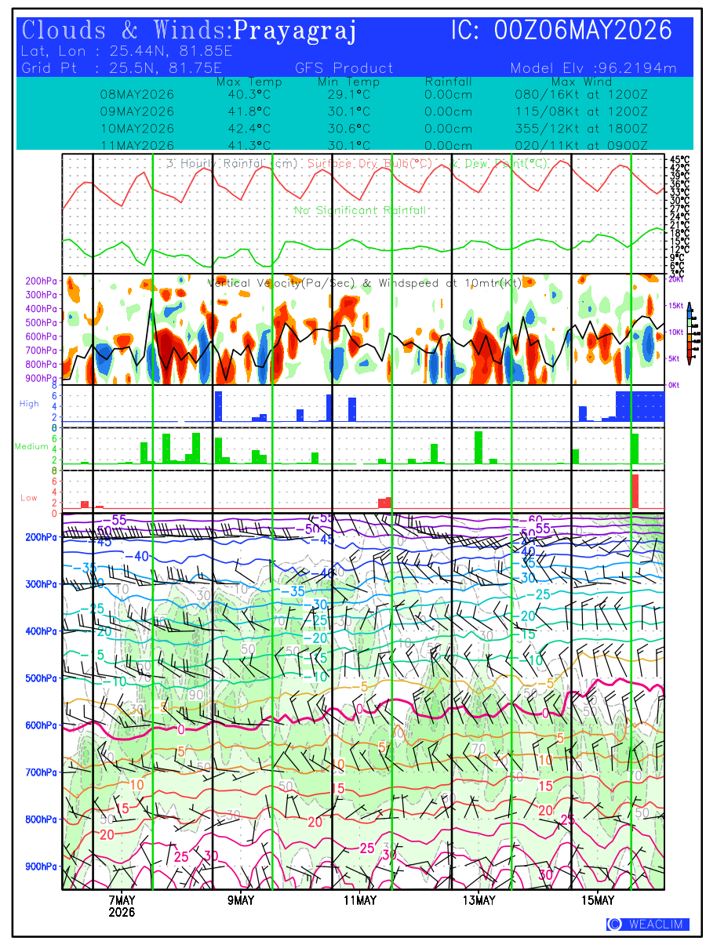Click the 45°C temperature axis label
The height and width of the screenshot is (941, 706).
tap(679, 160)
